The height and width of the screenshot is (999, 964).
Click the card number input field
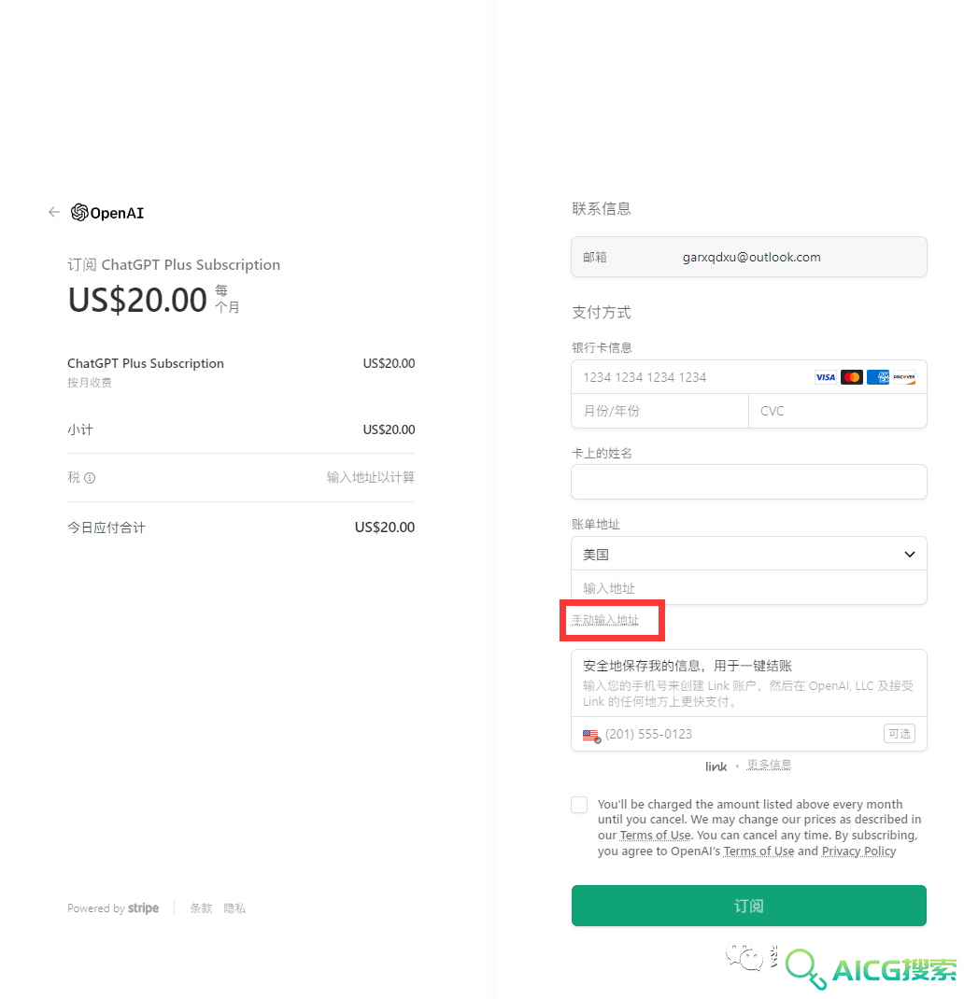pos(748,377)
